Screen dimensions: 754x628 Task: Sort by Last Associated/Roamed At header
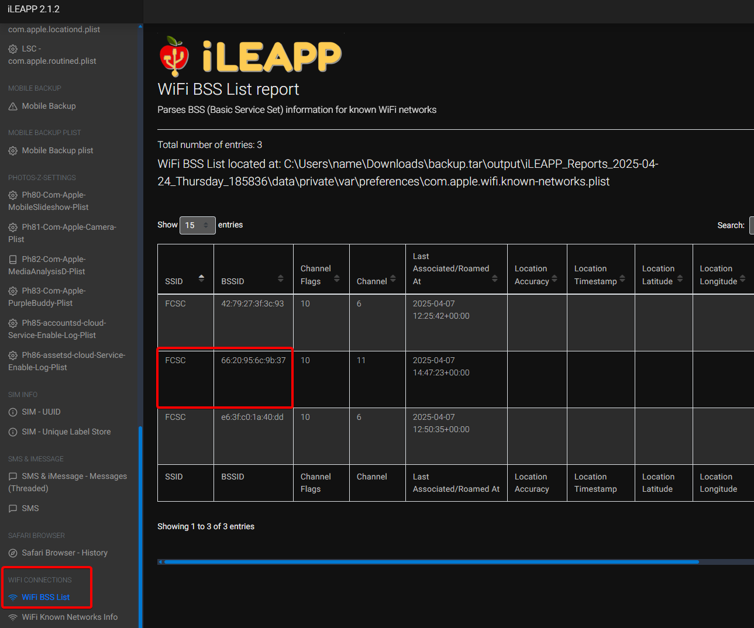point(456,269)
